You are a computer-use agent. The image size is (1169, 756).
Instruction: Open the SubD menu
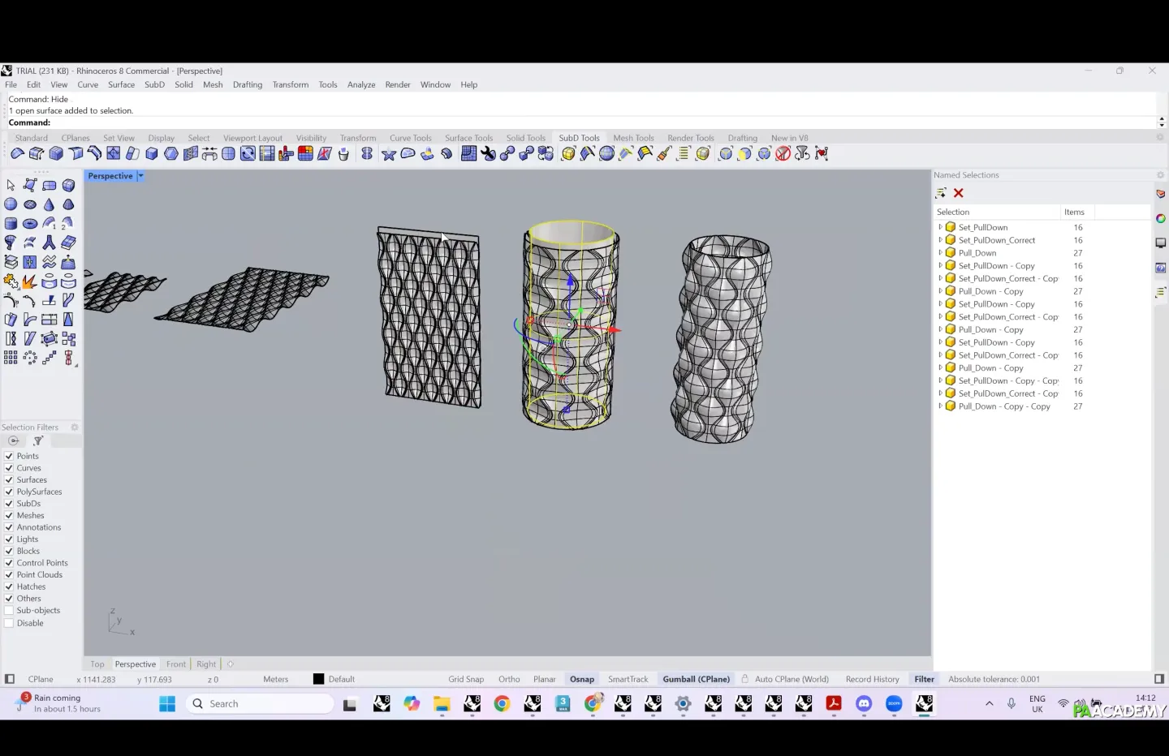[x=154, y=84]
